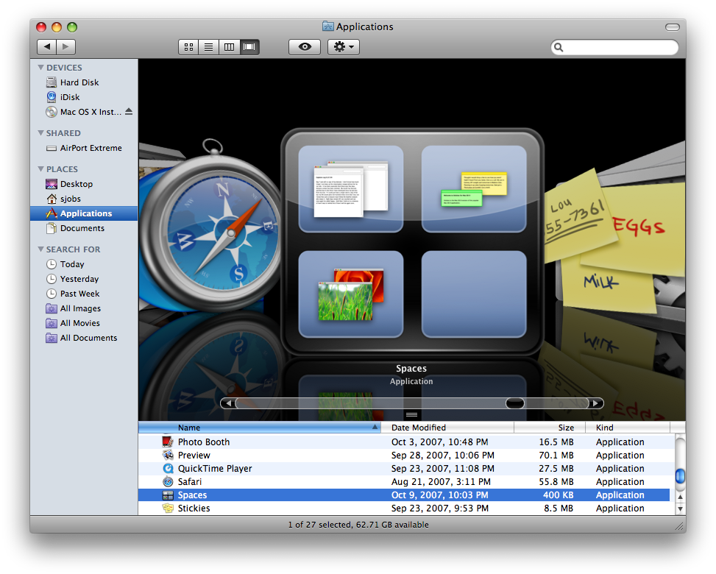This screenshot has width=716, height=574.
Task: Click 'Oct 9, 2007, 10:03 PM' date cell
Action: pyautogui.click(x=439, y=495)
